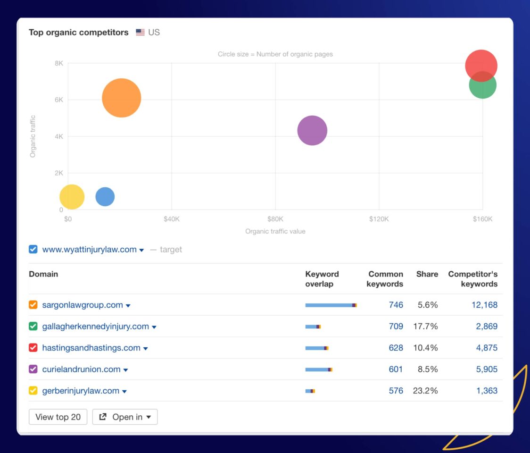Toggle the sargonlawgroup.com orange checkbox
530x453 pixels.
[33, 304]
